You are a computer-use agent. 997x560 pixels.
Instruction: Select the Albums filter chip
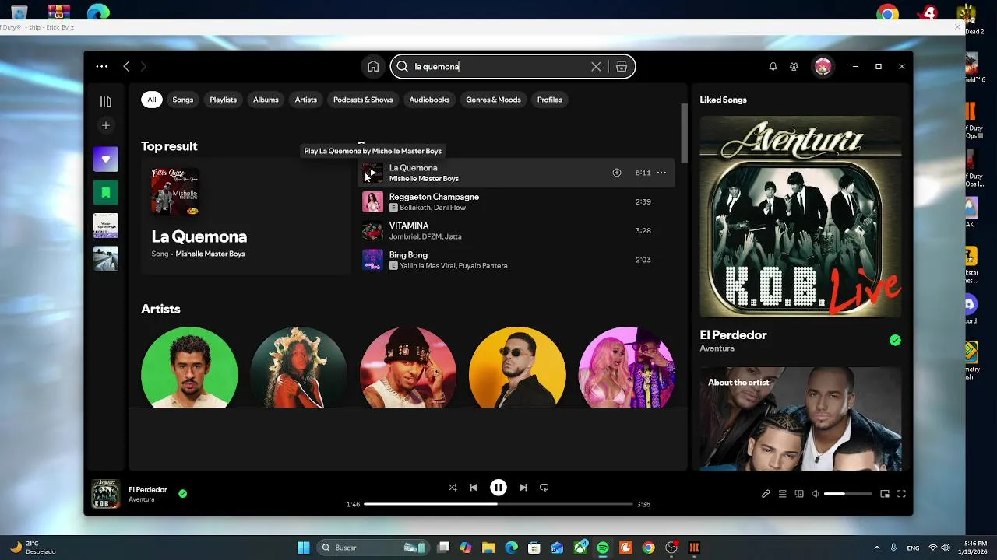point(266,100)
